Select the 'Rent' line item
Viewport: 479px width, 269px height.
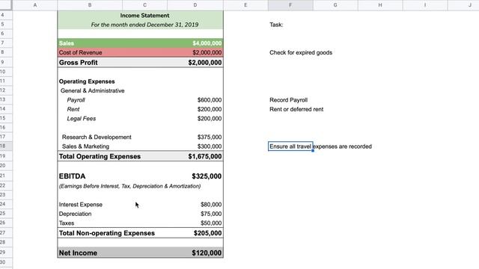[73, 109]
